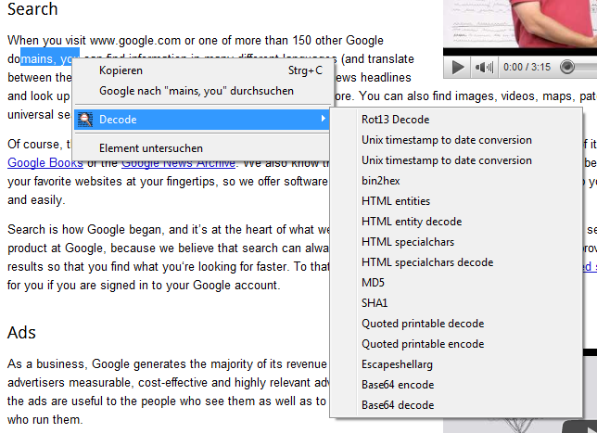Click the Decode magnifier icon
This screenshot has width=597, height=433.
[x=85, y=120]
